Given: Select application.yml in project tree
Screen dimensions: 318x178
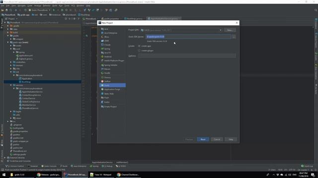Looking at the screenshot, I should (x=25, y=55).
